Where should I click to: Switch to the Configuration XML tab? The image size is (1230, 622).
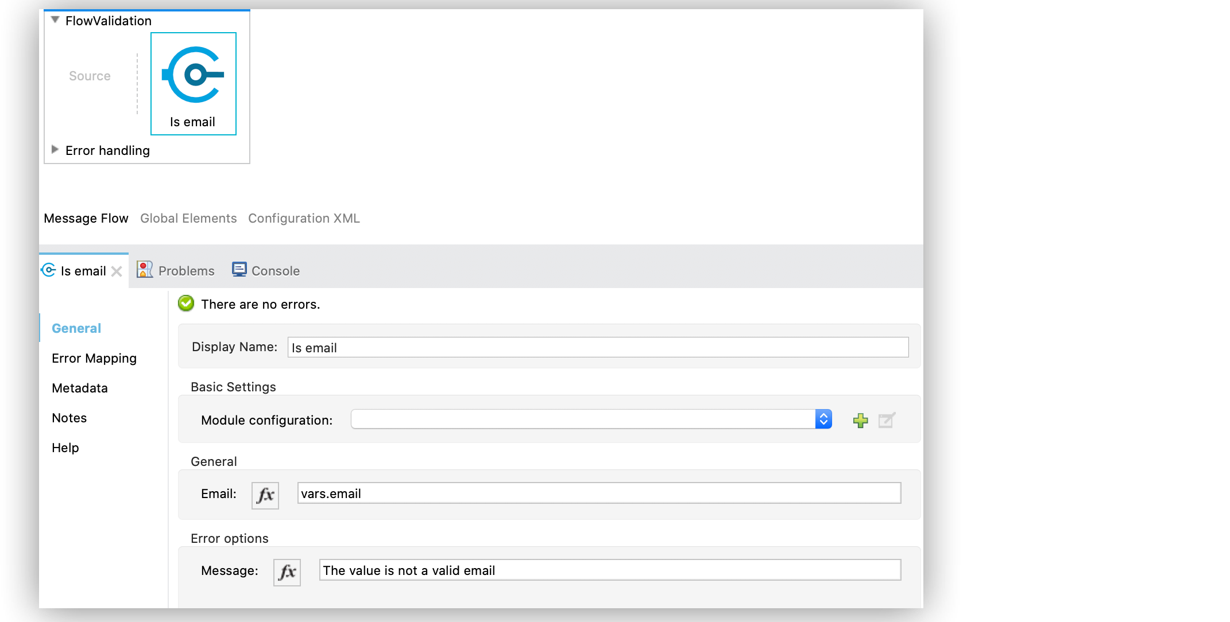point(304,218)
